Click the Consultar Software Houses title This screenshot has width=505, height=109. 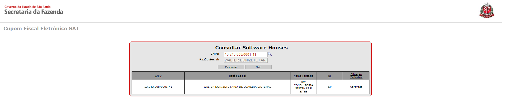point(251,48)
